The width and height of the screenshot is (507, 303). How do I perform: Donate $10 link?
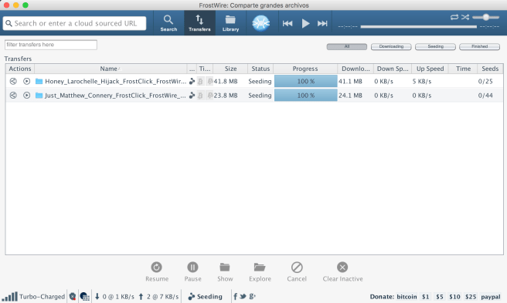[454, 297]
